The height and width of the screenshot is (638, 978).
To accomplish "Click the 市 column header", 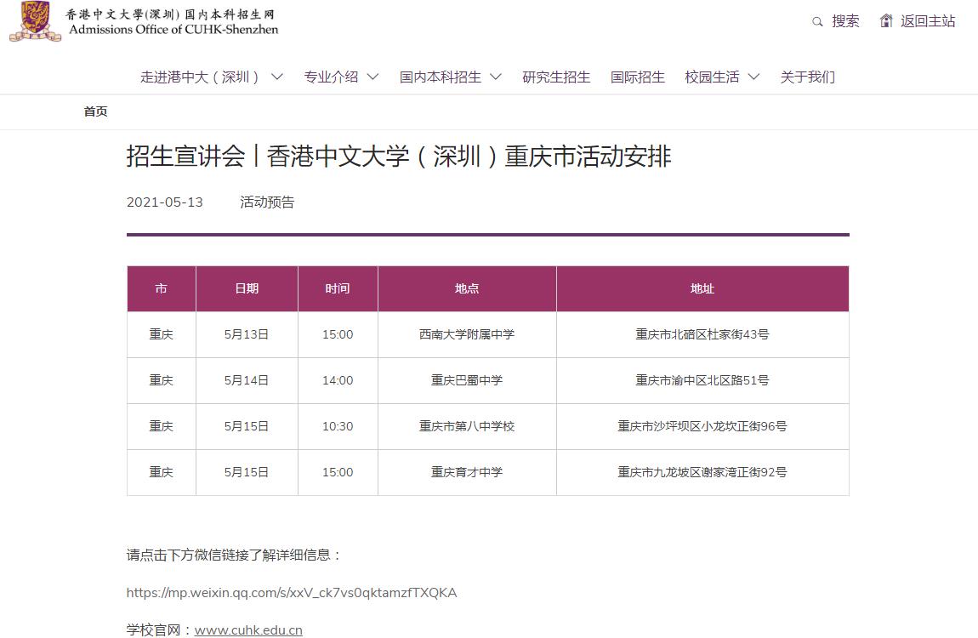I will coord(162,288).
